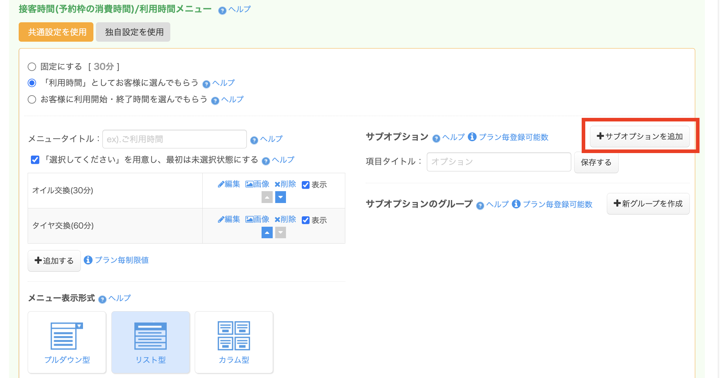Delete the オイル交換(30分) menu item
Viewport: 720px width, 378px height.
coord(285,184)
